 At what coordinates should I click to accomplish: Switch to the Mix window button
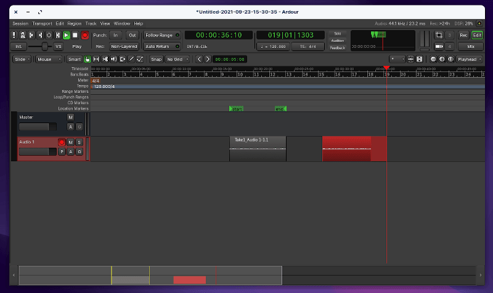point(471,46)
